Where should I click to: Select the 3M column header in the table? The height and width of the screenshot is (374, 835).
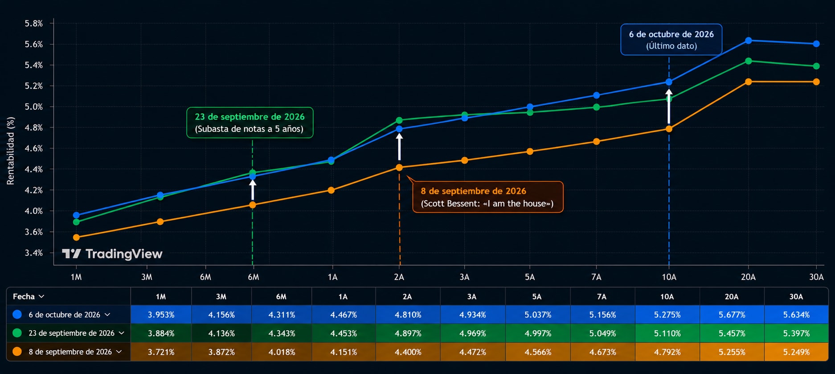[221, 296]
